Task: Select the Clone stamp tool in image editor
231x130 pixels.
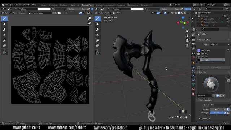Action: (x=4, y=35)
